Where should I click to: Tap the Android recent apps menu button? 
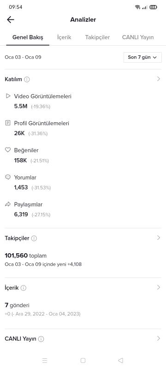point(45,360)
